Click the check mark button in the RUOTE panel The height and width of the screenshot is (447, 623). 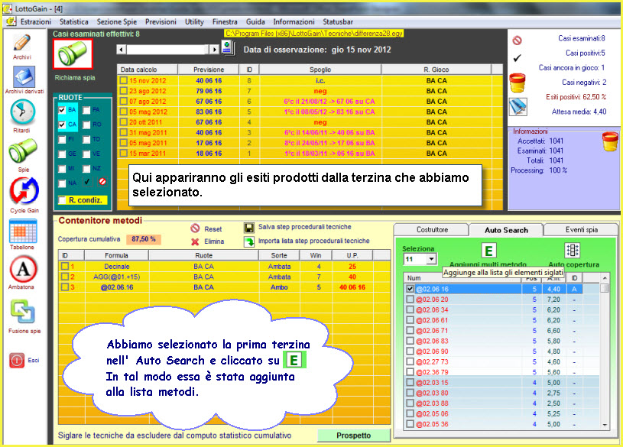pyautogui.click(x=87, y=182)
